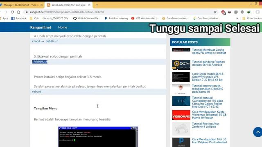Open the VPS Windows dan L... YouTube bookmark
Screen dimensions: 262x147
click(145, 18)
